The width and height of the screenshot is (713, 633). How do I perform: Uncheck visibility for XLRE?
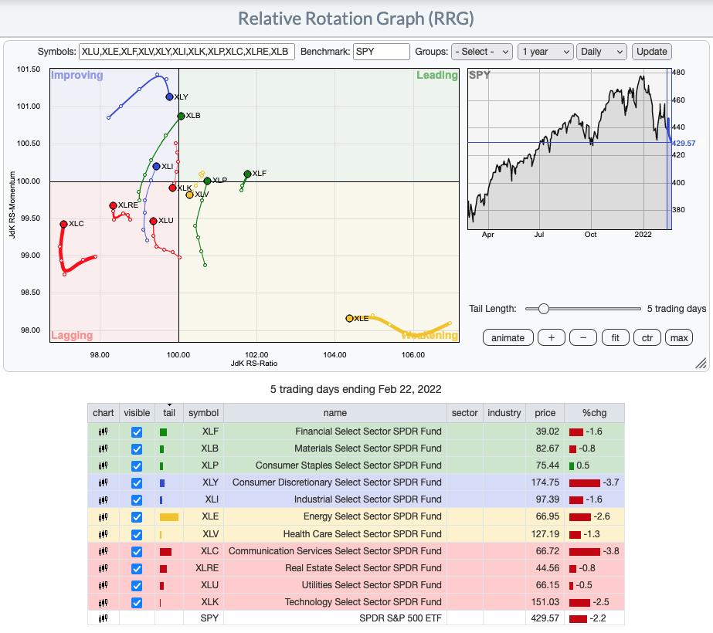coord(137,569)
